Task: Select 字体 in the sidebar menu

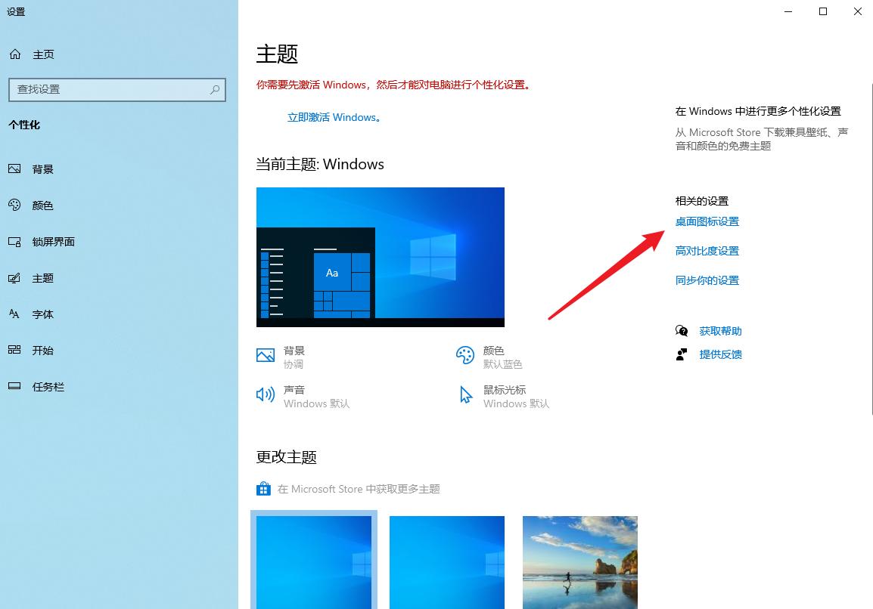Action: tap(43, 314)
